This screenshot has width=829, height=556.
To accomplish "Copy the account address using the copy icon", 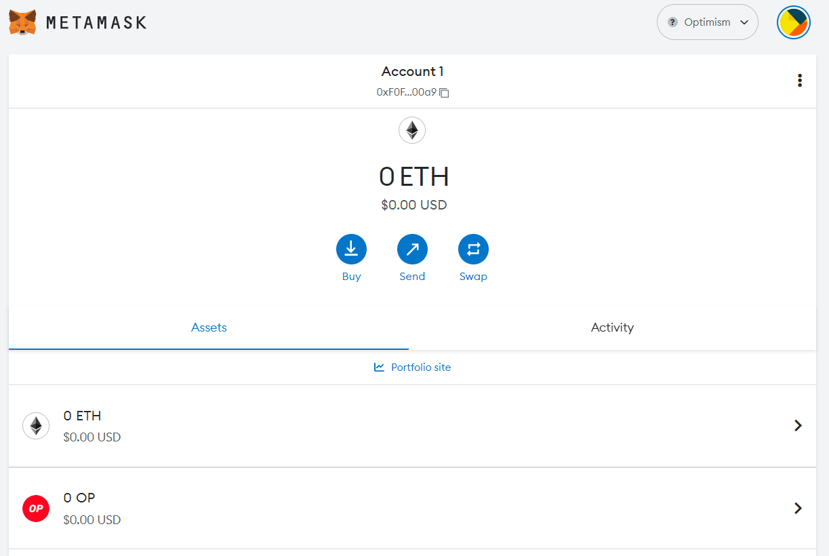I will click(x=444, y=93).
